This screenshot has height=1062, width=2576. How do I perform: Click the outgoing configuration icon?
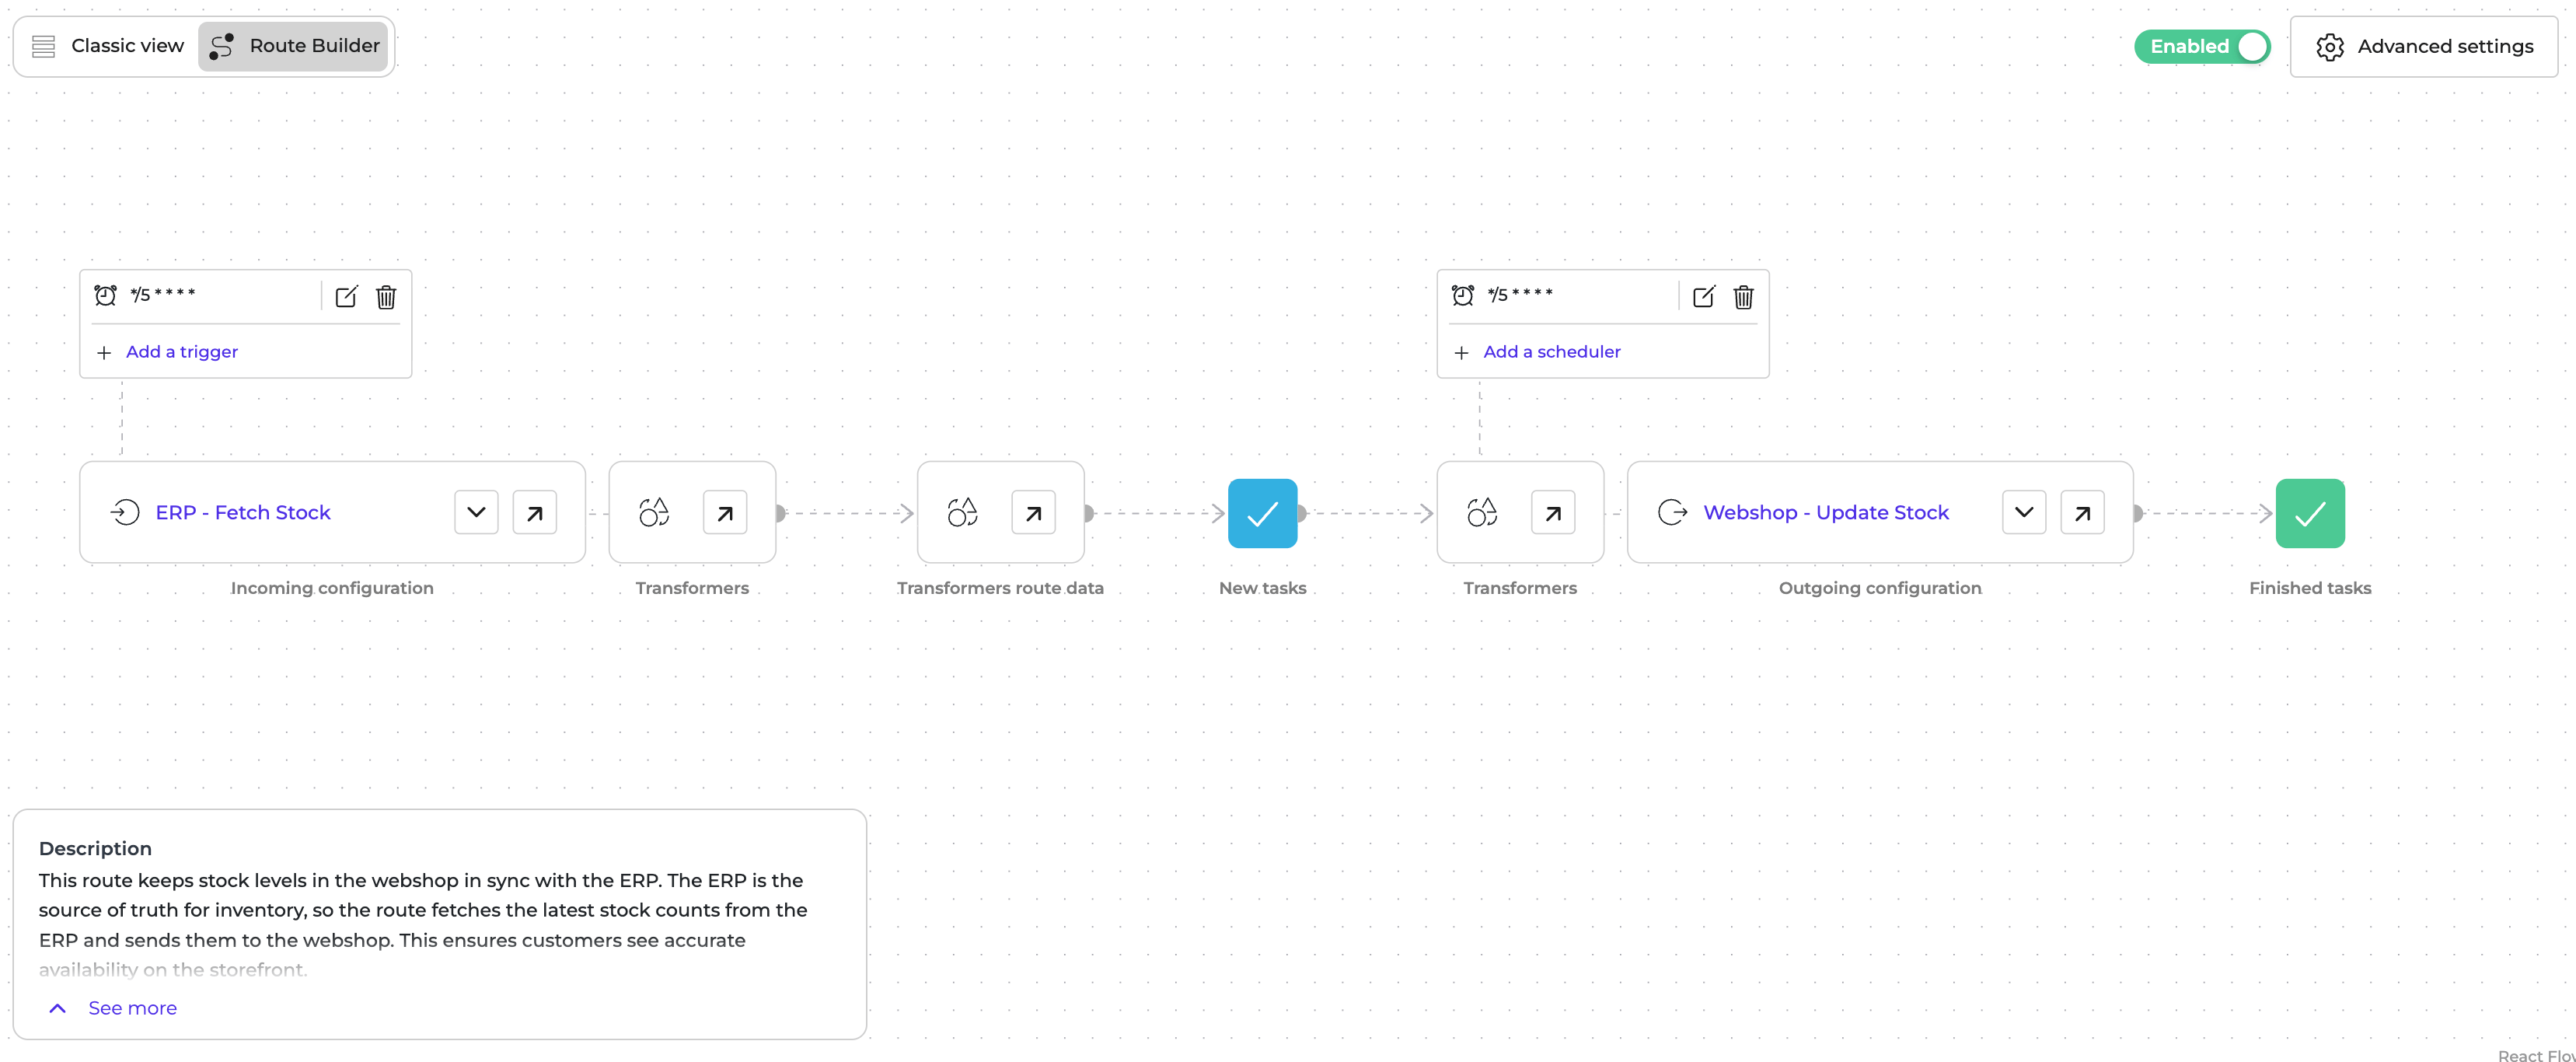coord(1673,512)
